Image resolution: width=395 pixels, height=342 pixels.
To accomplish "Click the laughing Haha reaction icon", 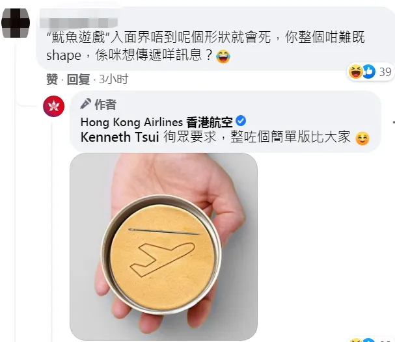I will click(355, 72).
